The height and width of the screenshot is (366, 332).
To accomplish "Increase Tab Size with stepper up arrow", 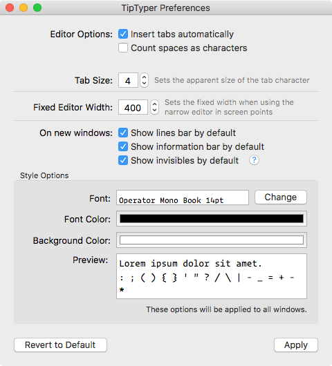I will (145, 77).
